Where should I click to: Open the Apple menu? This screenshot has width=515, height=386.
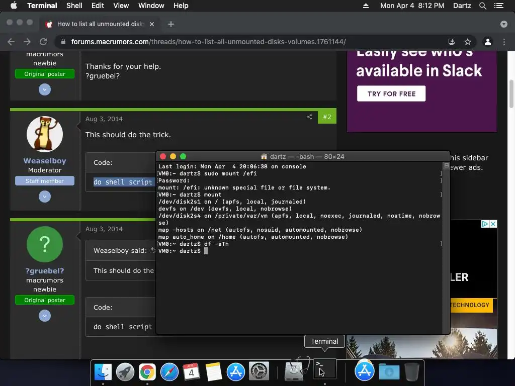[x=14, y=6]
